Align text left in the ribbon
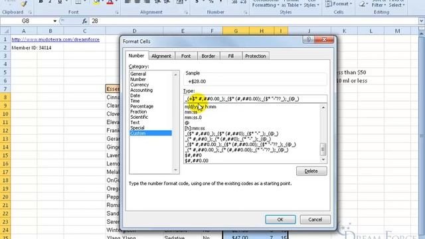Viewport: 425px width, 239px height. tap(127, 2)
